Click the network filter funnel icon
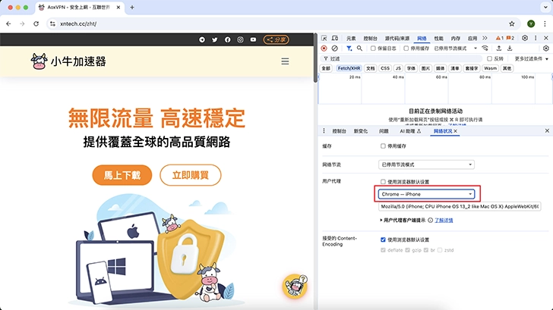 349,48
